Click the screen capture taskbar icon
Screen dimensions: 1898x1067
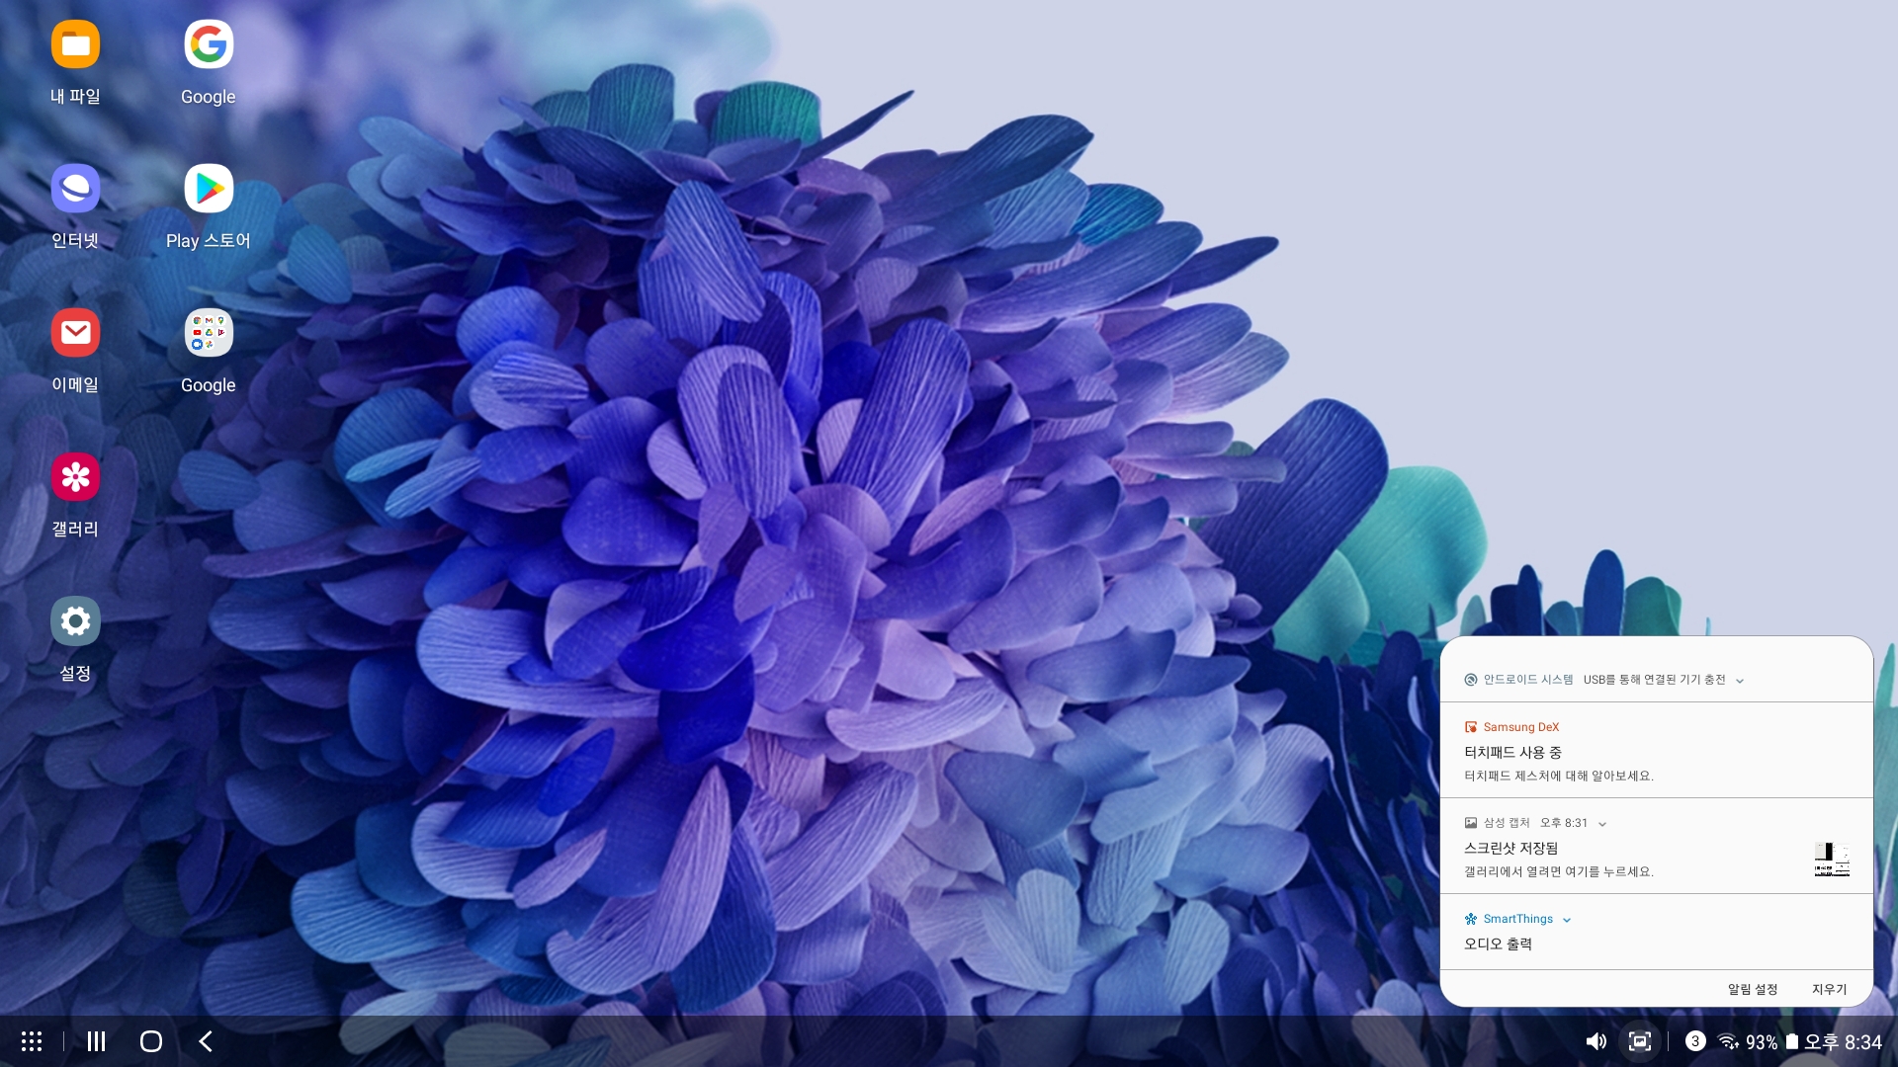1640,1041
